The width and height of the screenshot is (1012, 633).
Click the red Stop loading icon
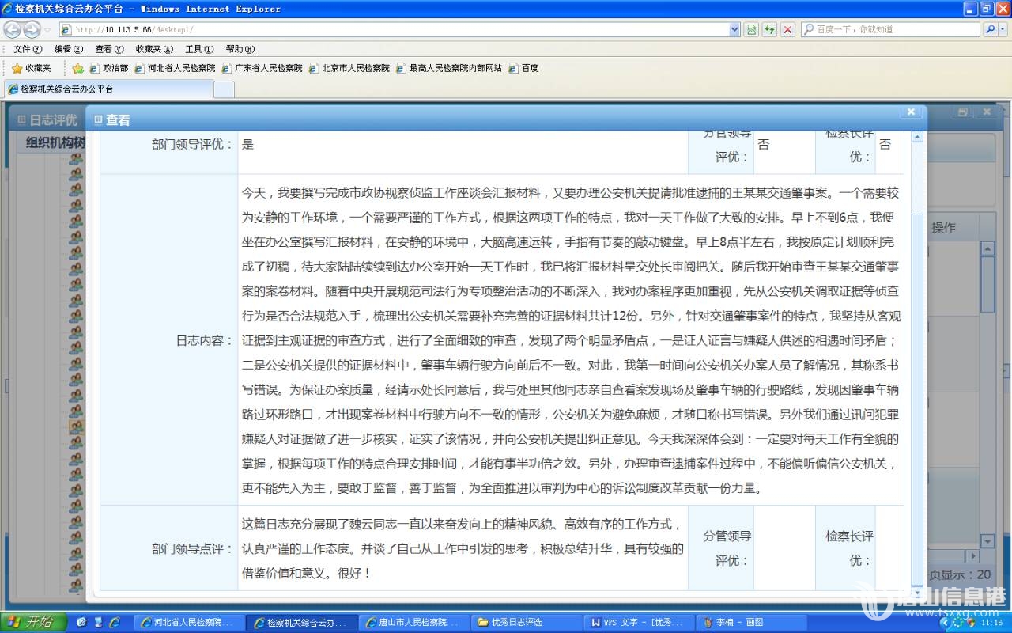point(787,29)
